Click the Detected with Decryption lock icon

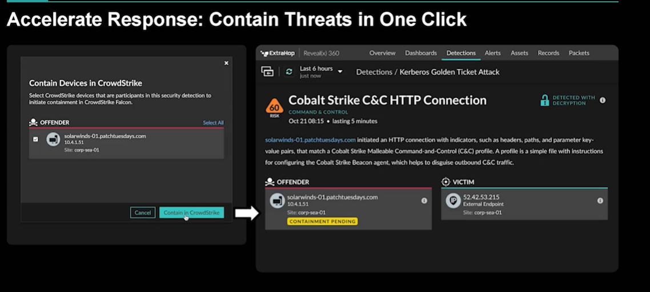click(x=545, y=101)
